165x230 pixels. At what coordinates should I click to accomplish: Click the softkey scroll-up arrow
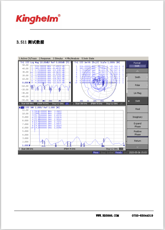tap(137, 71)
